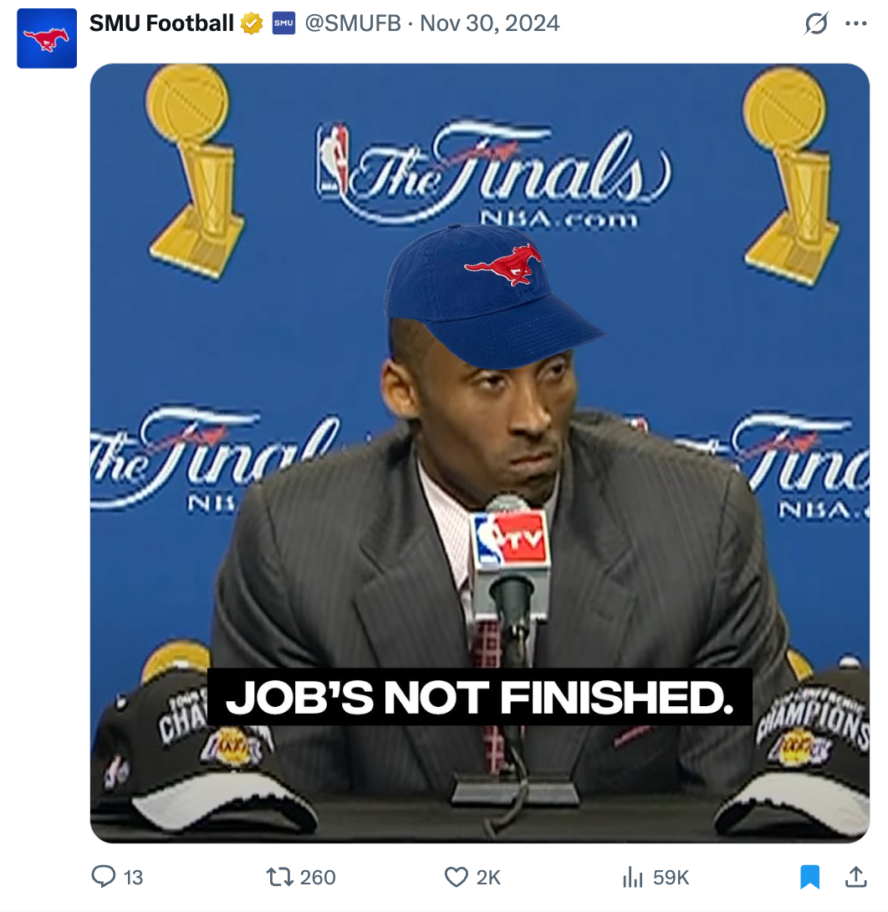
Task: Open the Grok explain-post icon
Action: 815,24
